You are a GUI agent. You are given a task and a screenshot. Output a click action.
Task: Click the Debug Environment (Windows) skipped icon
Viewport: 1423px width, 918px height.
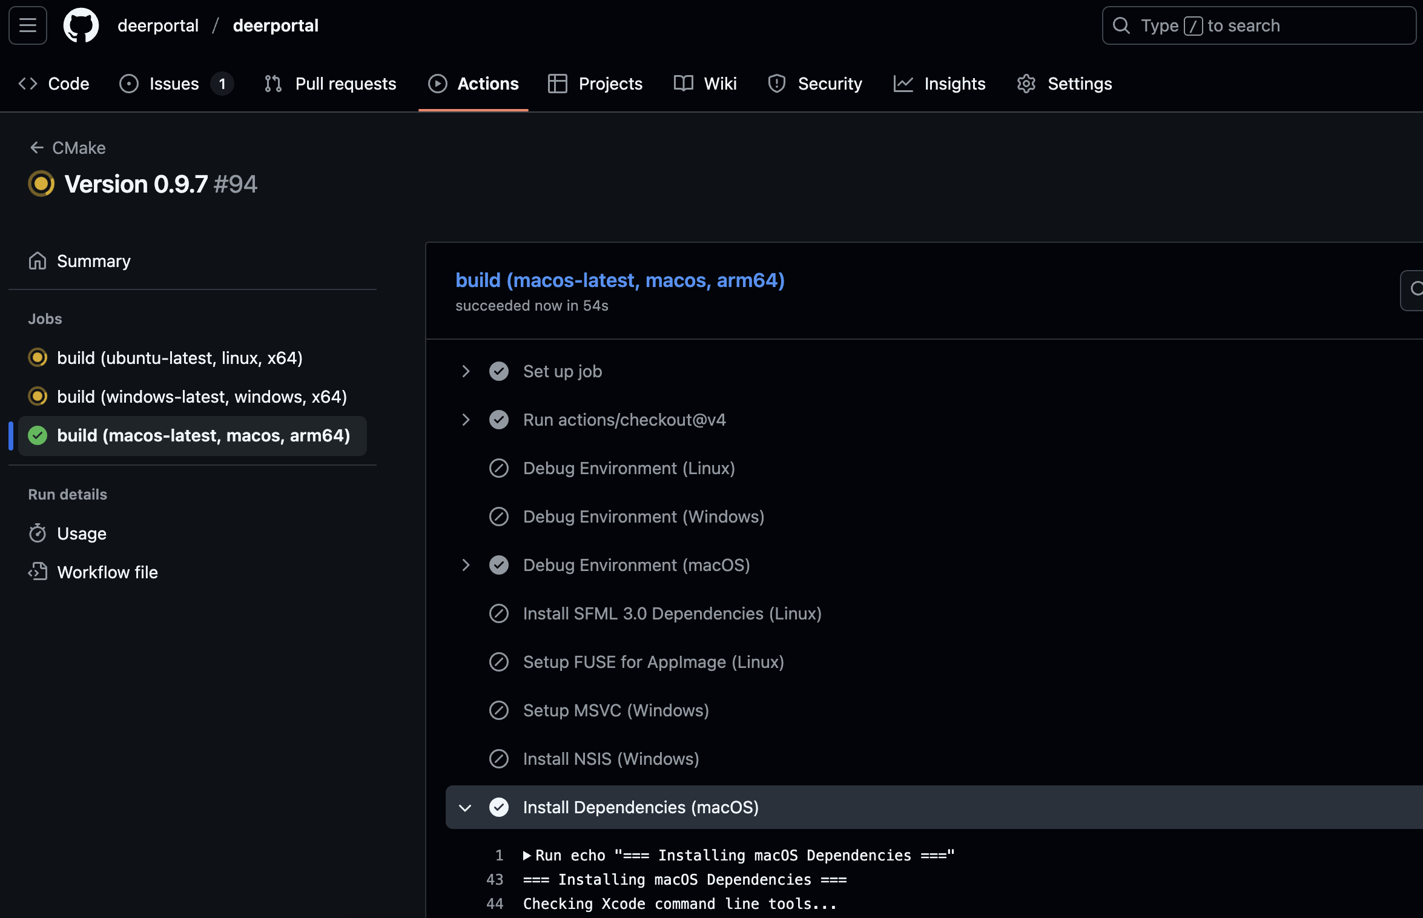pyautogui.click(x=499, y=517)
